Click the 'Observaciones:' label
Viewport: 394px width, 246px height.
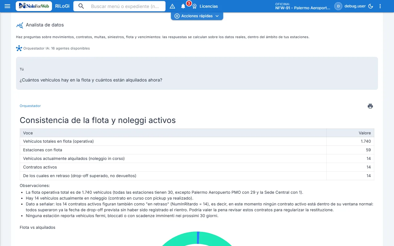[35, 185]
